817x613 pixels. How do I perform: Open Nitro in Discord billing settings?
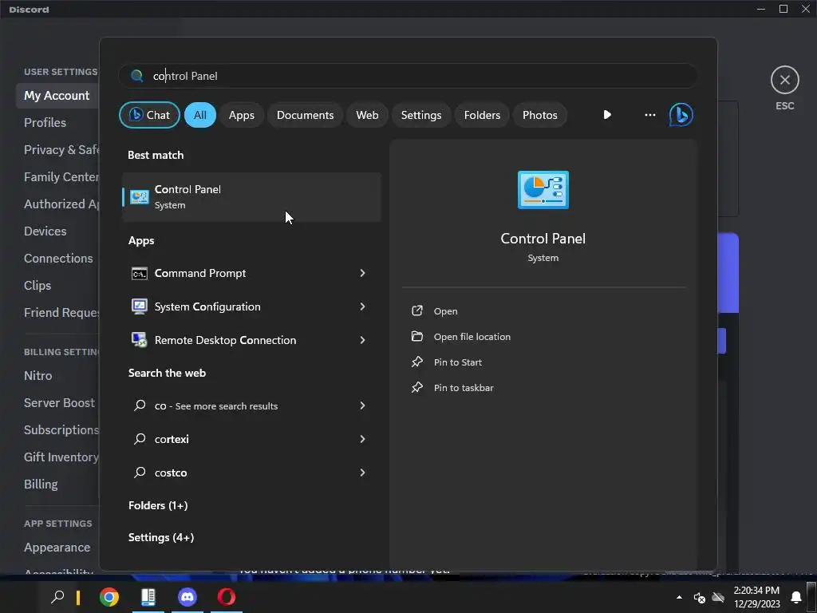tap(38, 375)
